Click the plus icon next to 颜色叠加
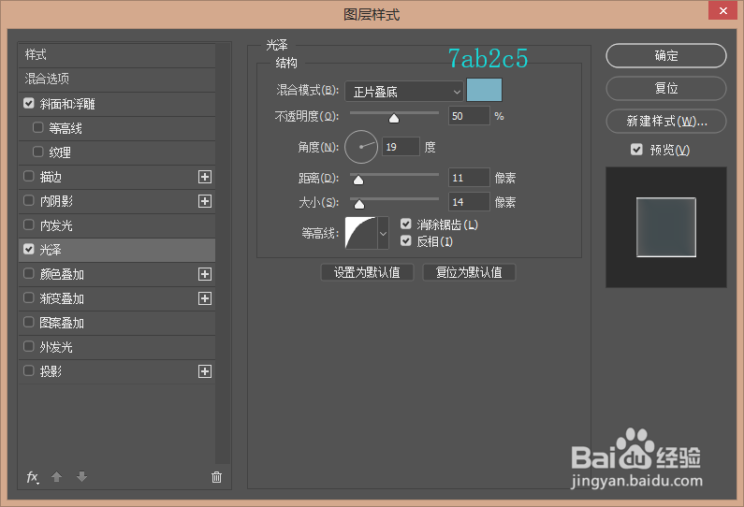 coord(205,274)
